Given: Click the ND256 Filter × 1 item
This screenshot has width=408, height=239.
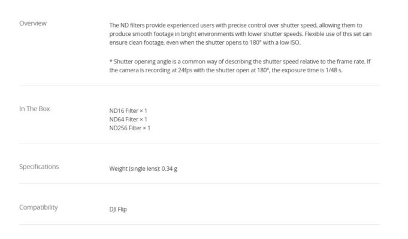Looking at the screenshot, I should pyautogui.click(x=130, y=128).
